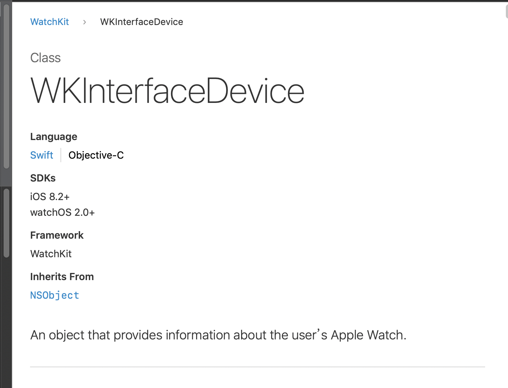Click the Language section heading
Viewport: 508px width, 388px height.
(x=54, y=136)
